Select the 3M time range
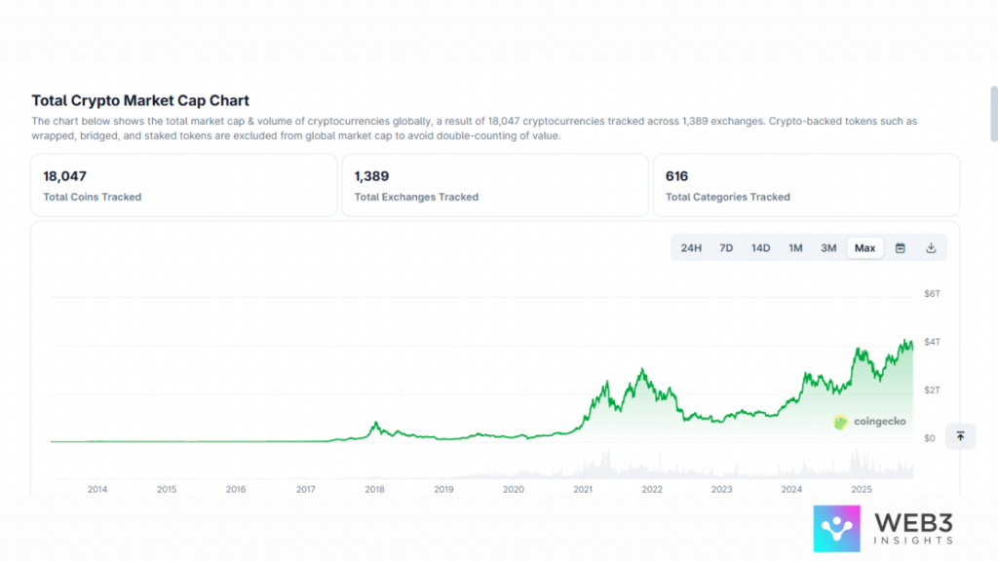The image size is (998, 561). click(828, 248)
